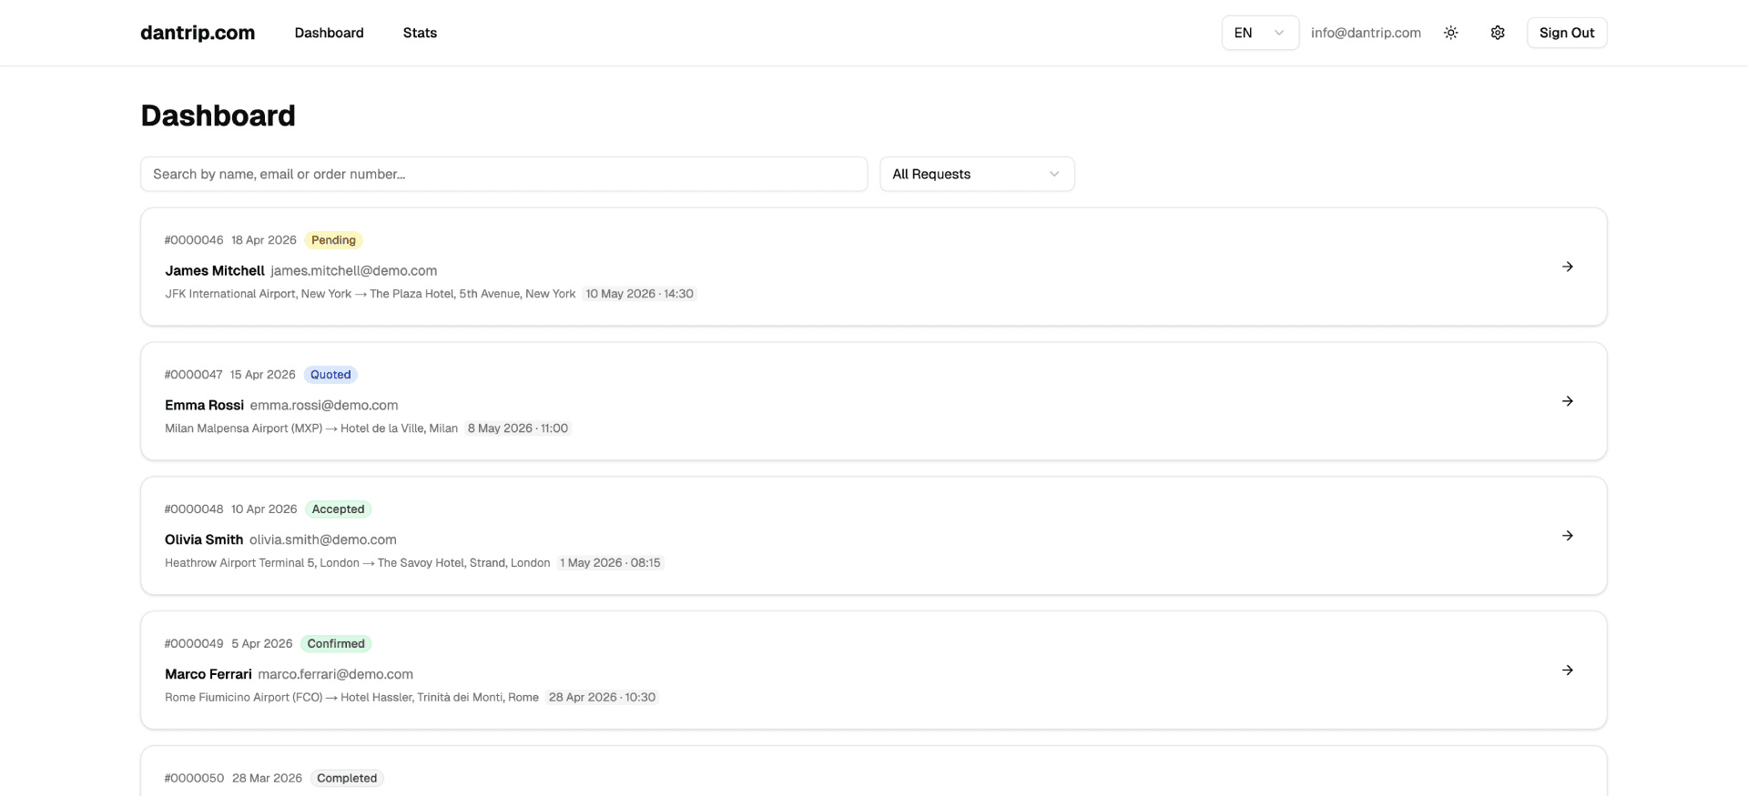This screenshot has height=796, width=1748.
Task: Expand the EN language dropdown
Action: [x=1259, y=33]
